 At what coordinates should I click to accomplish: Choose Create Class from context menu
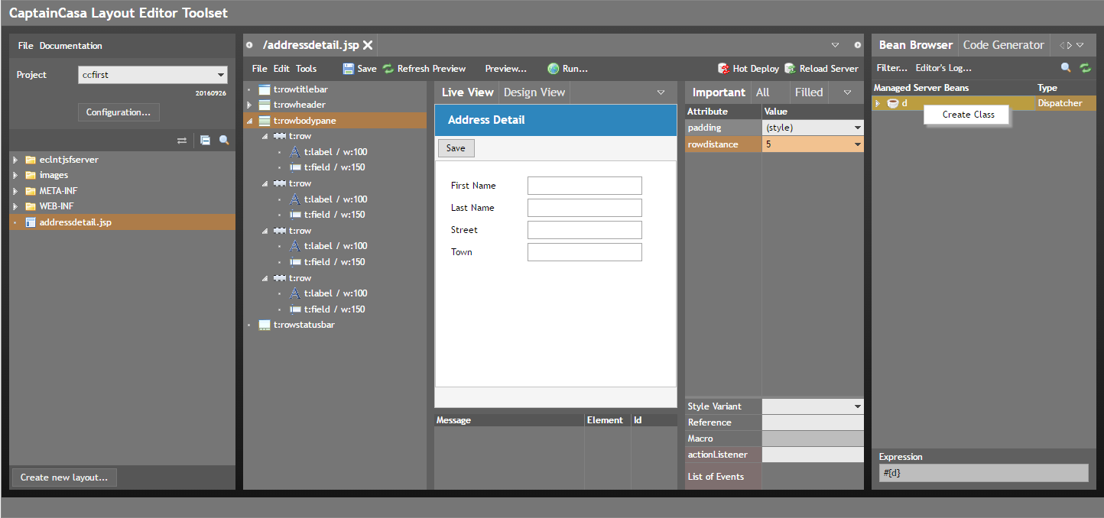click(x=968, y=115)
